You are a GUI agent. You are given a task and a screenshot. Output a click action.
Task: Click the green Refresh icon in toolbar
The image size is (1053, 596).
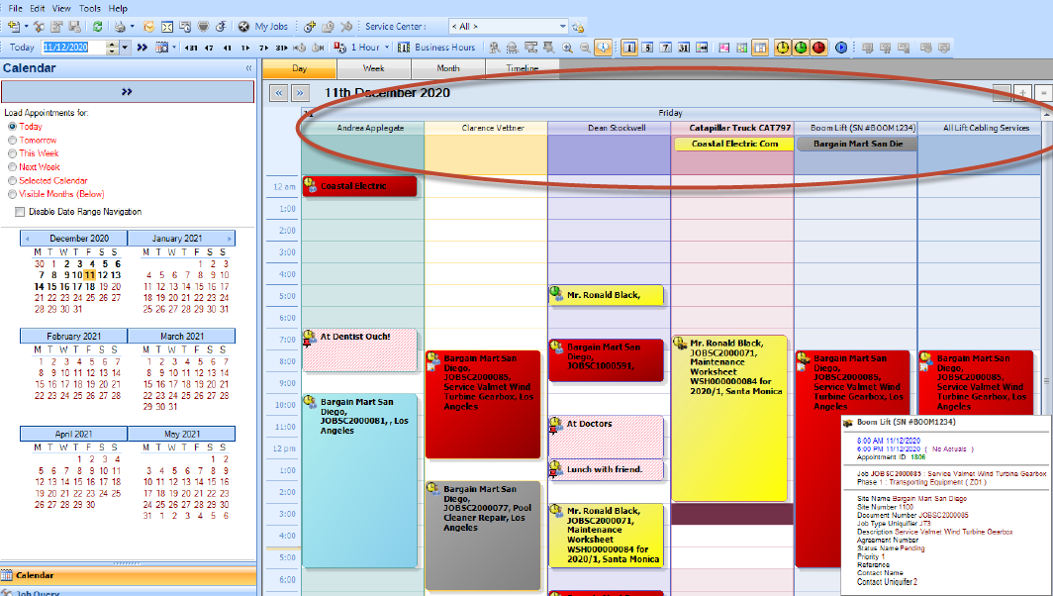click(x=96, y=27)
